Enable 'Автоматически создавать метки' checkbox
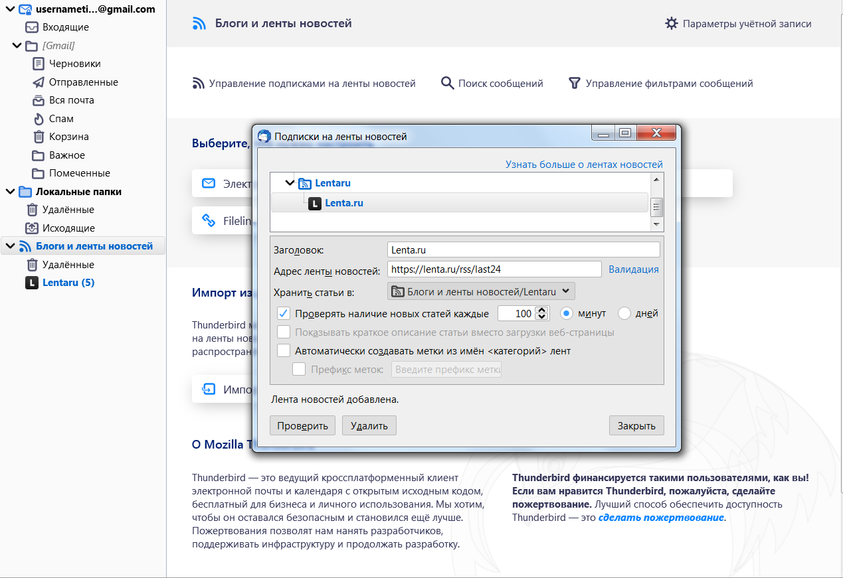The height and width of the screenshot is (578, 843). click(x=284, y=350)
